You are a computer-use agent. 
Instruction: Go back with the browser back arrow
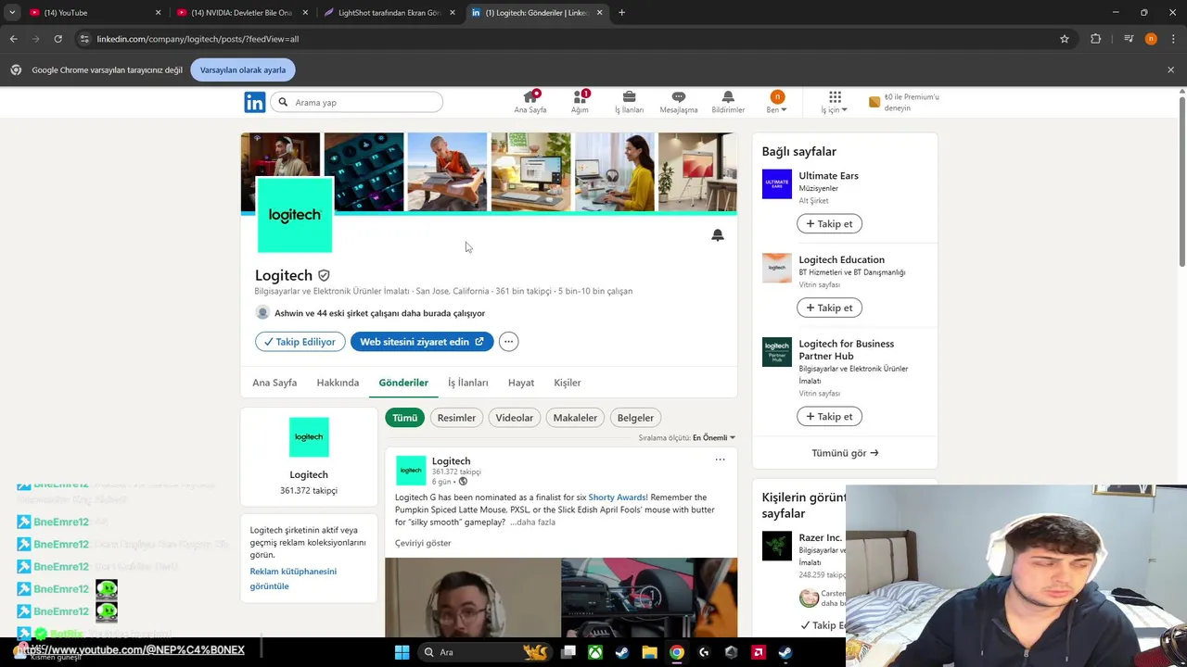[x=14, y=39]
